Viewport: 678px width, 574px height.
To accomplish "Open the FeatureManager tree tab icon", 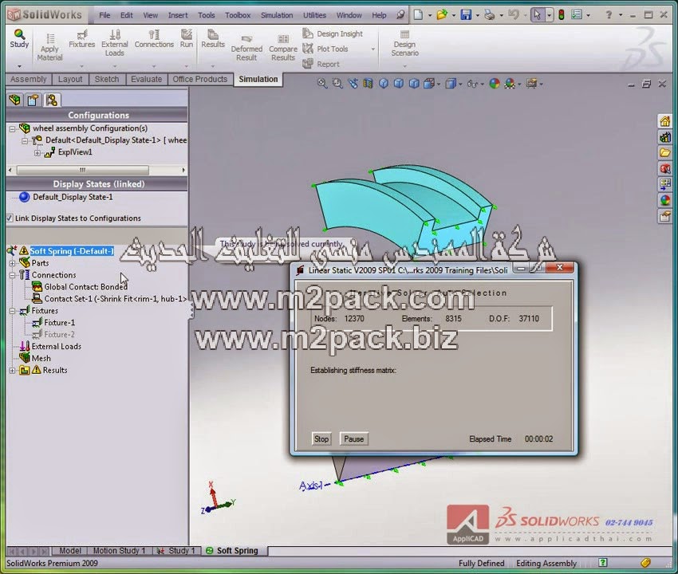I will click(14, 100).
